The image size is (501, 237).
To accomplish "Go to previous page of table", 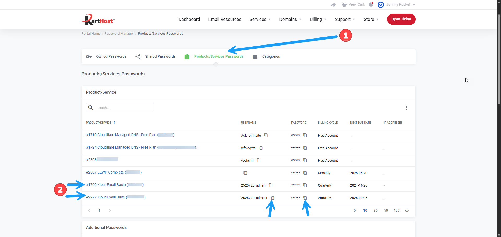I will click(x=89, y=210).
